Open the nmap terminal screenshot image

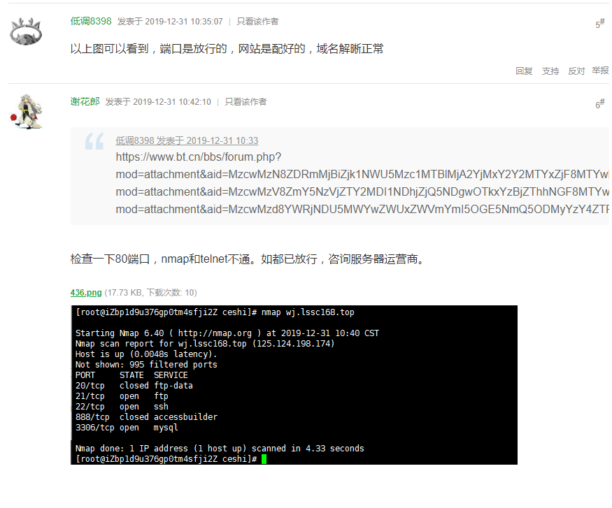tap(294, 385)
